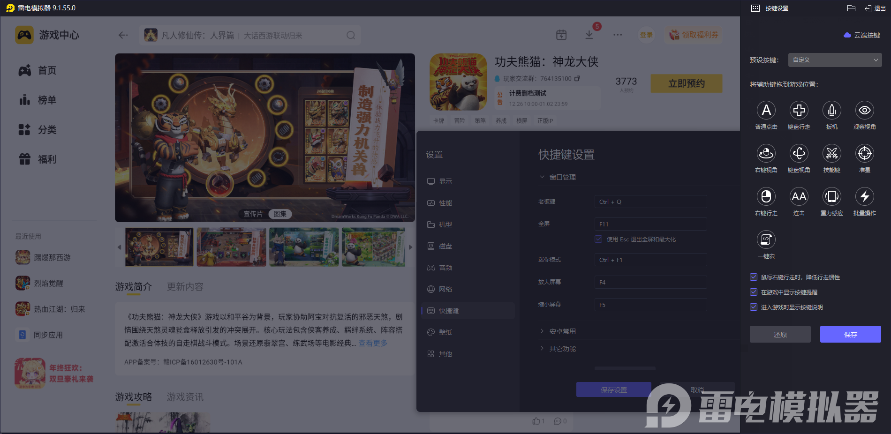Screen dimensions: 891x434
Task: Select the 图集 gallery tab
Action: 280,214
